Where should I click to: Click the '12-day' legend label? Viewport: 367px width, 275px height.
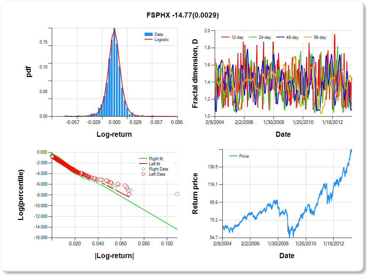[x=237, y=37]
